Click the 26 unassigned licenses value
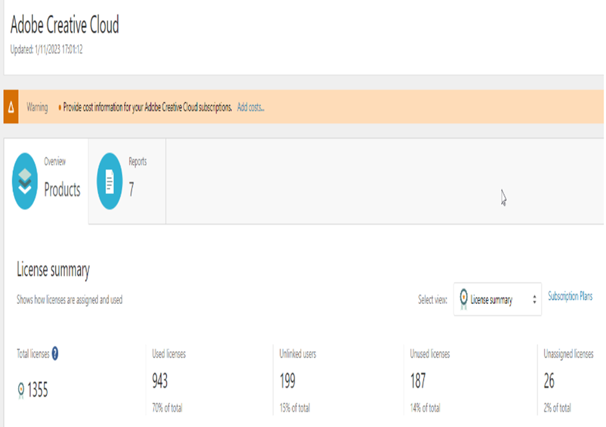 pos(549,381)
